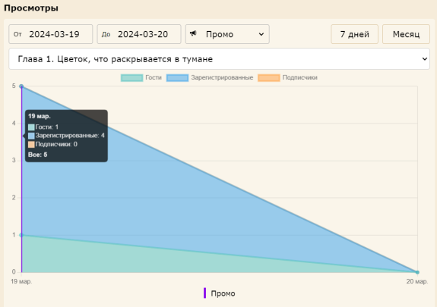The height and width of the screenshot is (307, 437).
Task: Click the Гости data point at value 1
Action: (21, 235)
